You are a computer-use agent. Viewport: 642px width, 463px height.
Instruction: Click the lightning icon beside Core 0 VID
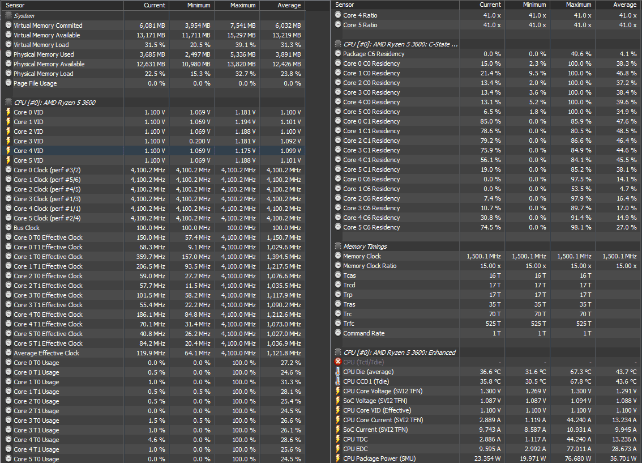[8, 112]
